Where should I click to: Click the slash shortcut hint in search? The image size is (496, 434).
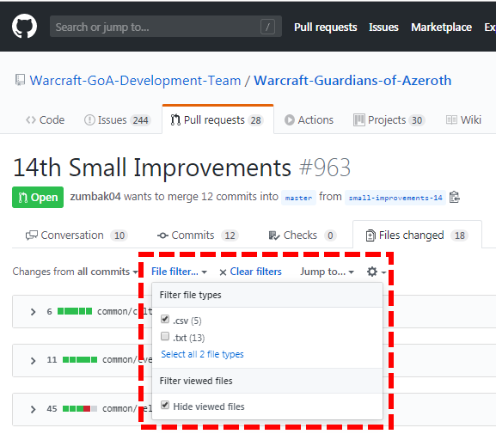[x=267, y=27]
